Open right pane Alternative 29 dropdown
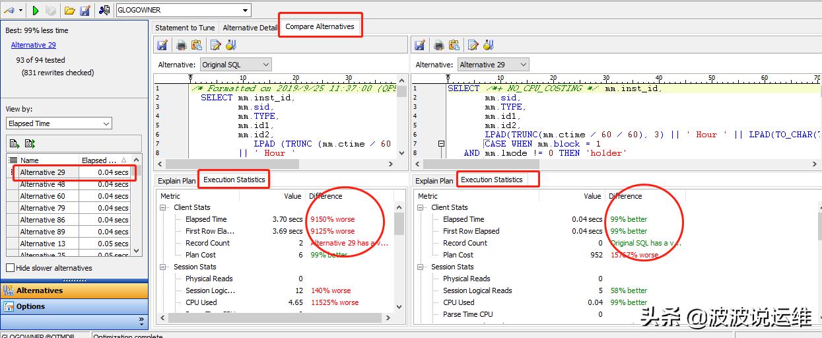 (493, 65)
